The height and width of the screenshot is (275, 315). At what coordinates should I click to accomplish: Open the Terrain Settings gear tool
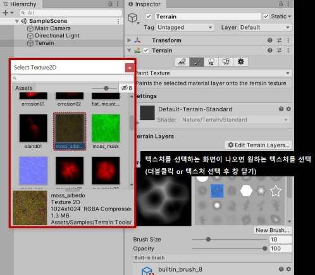240,62
